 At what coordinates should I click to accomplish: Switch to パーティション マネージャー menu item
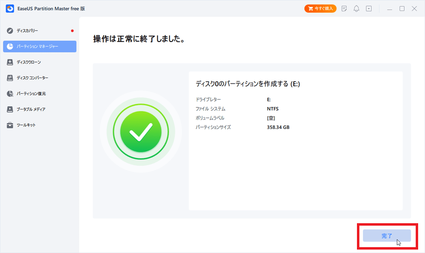pyautogui.click(x=40, y=46)
